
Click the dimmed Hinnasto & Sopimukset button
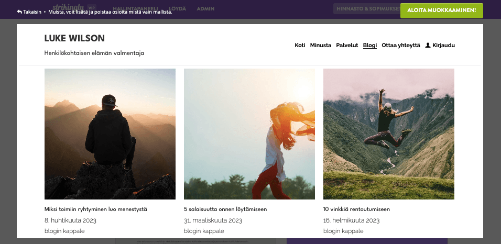point(366,8)
